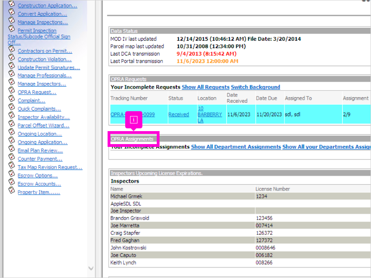Screen dimensions: 371x278
Task: Click the sidebar scroll down arrow
Action: click(x=91, y=268)
